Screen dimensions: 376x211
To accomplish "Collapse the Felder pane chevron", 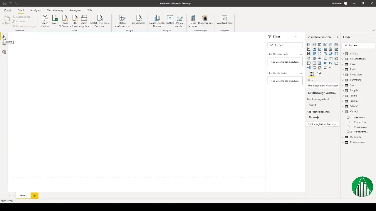I will 373,37.
